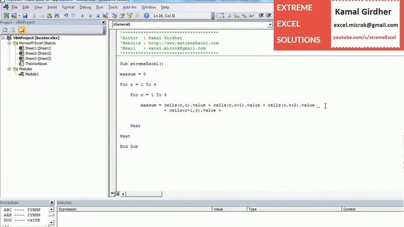Image resolution: width=404 pixels, height=227 pixels.
Task: Select ThisWorkbook in project tree
Action: click(36, 64)
